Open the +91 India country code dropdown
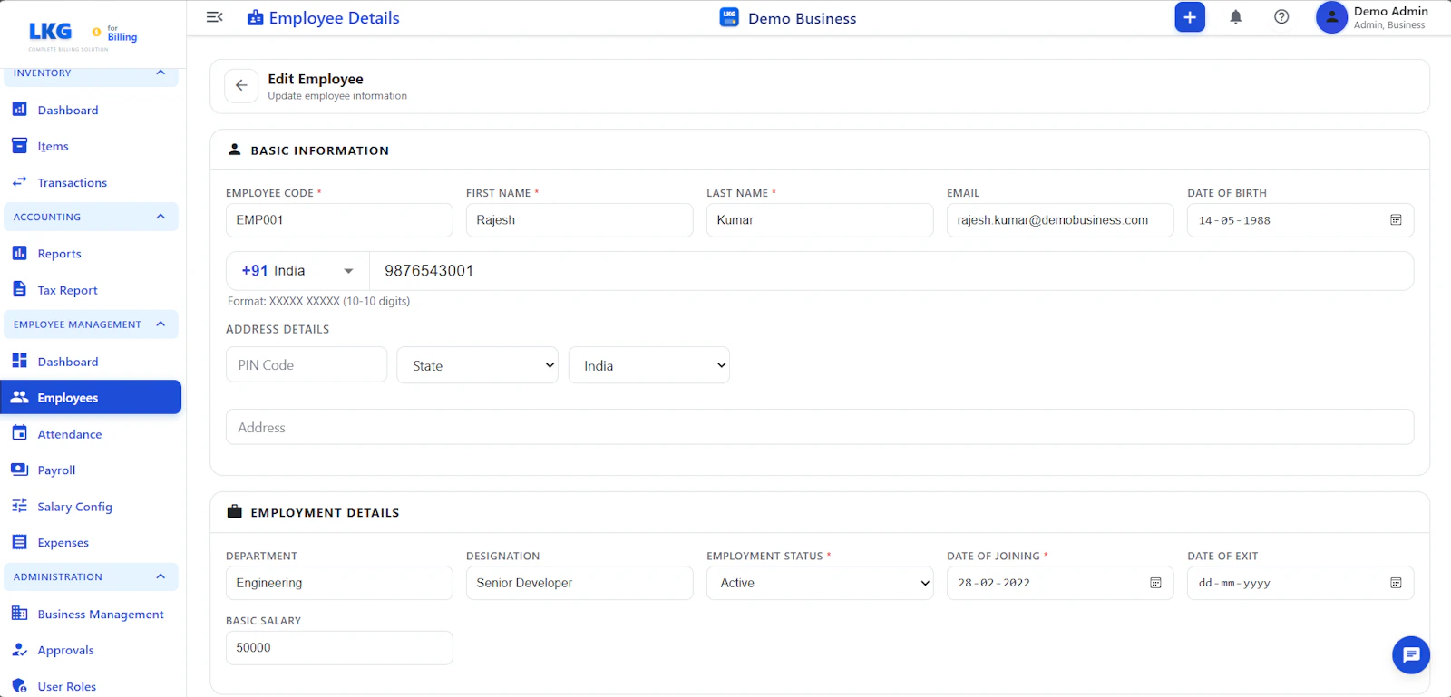The image size is (1451, 697). click(x=297, y=271)
